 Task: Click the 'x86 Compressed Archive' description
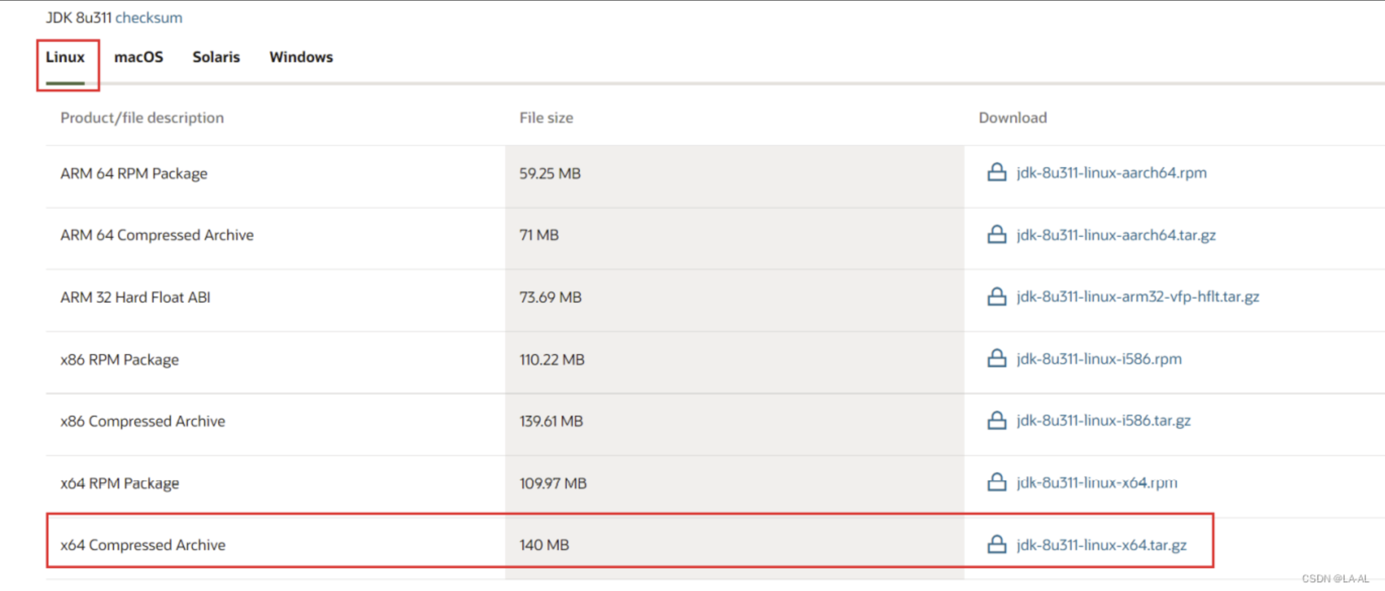(x=143, y=421)
